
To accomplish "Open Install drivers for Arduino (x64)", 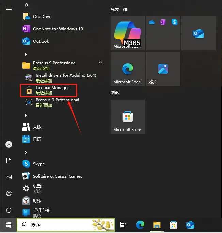I will click(62, 78).
